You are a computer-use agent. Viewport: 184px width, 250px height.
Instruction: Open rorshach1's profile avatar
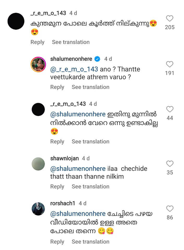pos(38,209)
